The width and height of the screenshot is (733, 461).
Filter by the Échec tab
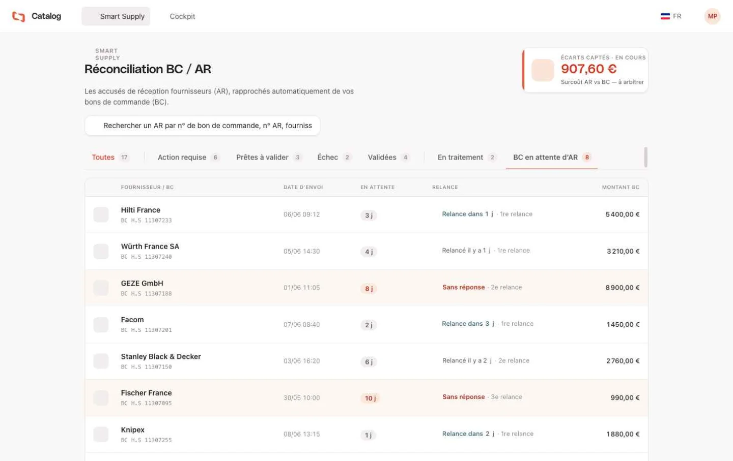[334, 158]
